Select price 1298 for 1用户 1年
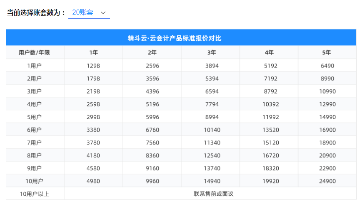Viewport: 362px width, 209px height. click(x=93, y=66)
